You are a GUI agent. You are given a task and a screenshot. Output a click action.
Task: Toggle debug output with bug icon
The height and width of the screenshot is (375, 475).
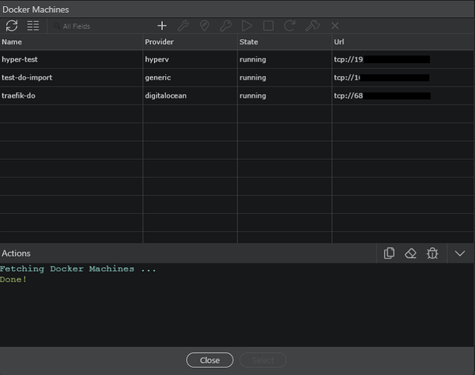click(x=432, y=253)
